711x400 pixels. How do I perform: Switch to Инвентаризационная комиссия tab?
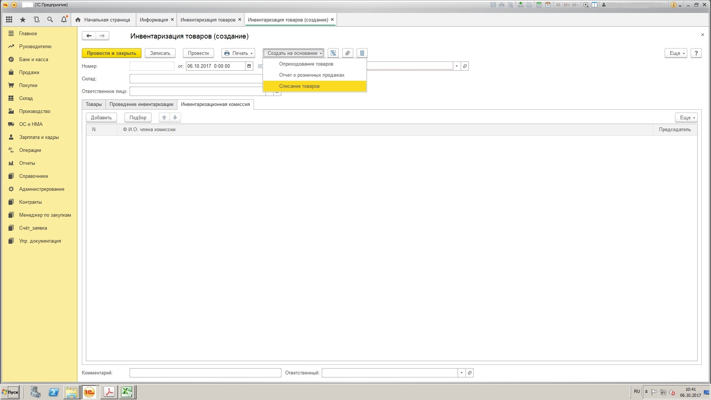pos(215,104)
